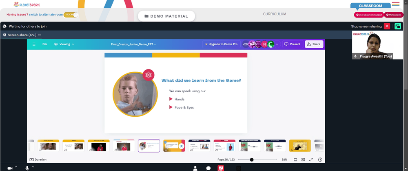This screenshot has width=408, height=171.
Task: Select slide 27 thumbnail
Action: point(174,146)
